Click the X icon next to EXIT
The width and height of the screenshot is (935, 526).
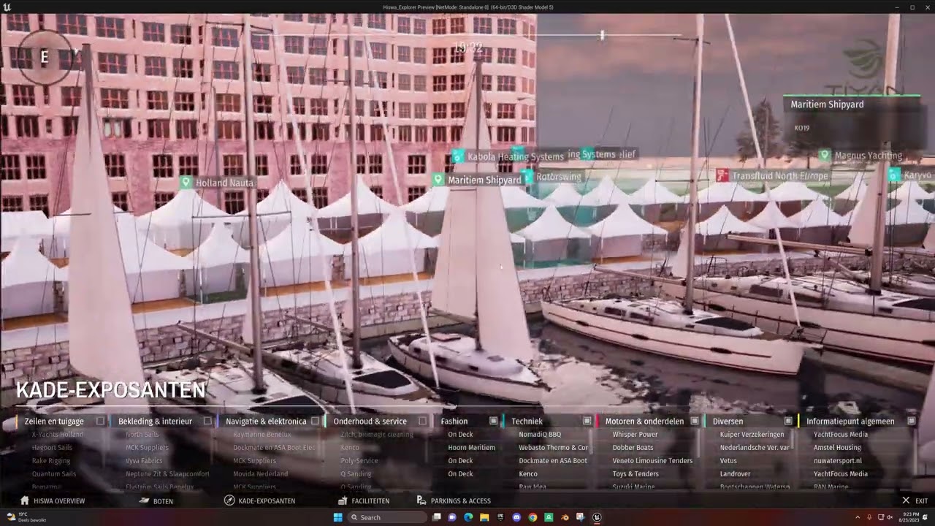pos(906,500)
